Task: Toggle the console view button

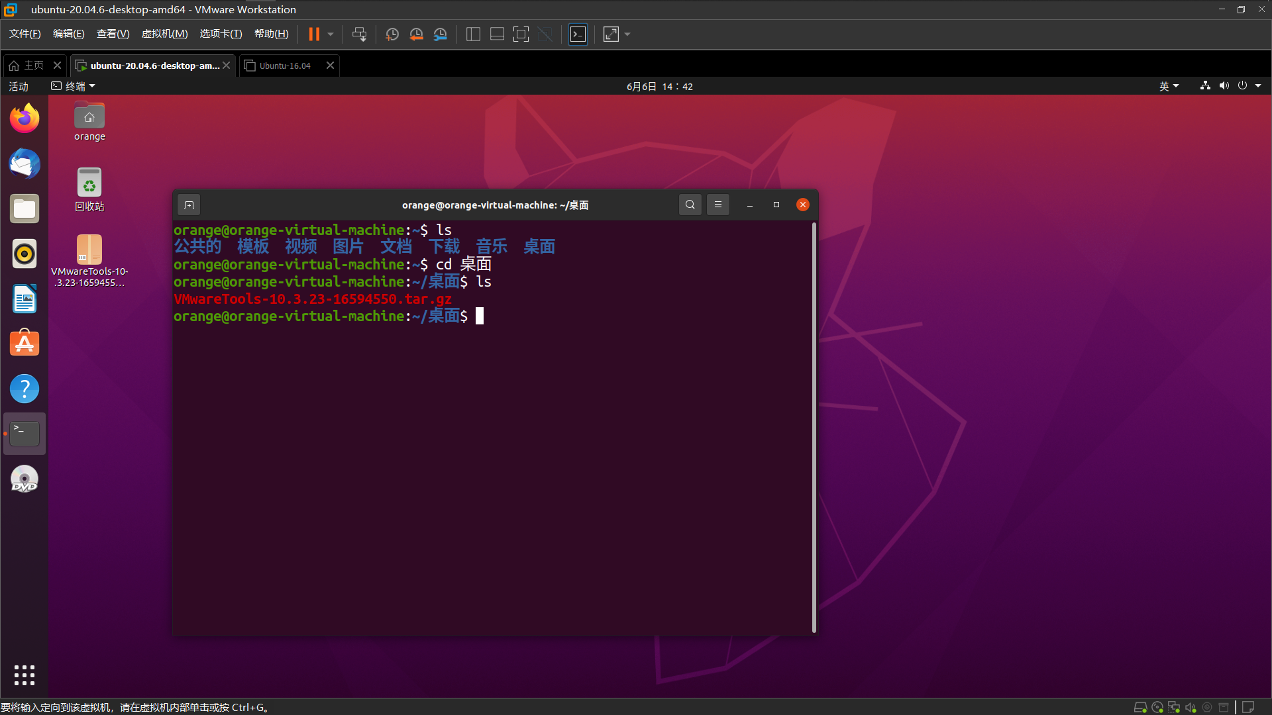Action: click(x=578, y=34)
